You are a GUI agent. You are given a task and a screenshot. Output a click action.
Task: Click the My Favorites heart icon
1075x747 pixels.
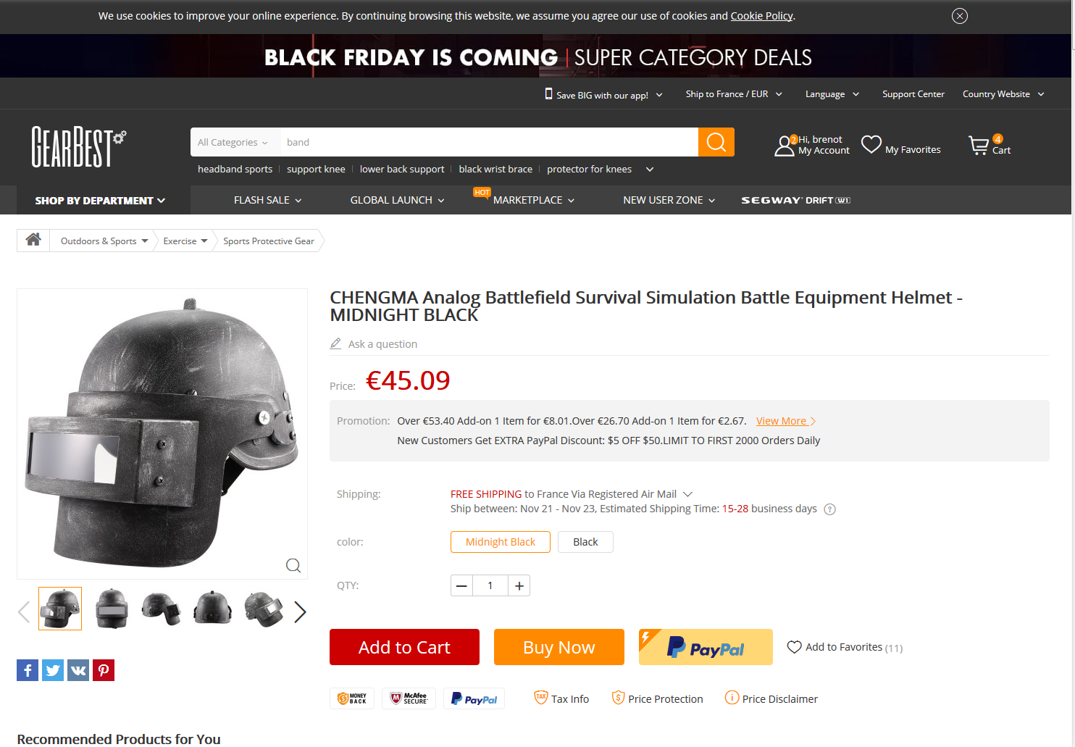point(871,144)
